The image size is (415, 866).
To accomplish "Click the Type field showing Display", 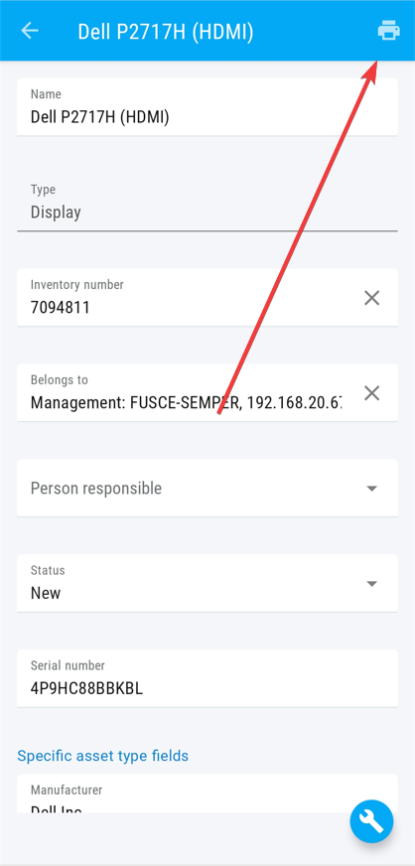I will [x=207, y=203].
